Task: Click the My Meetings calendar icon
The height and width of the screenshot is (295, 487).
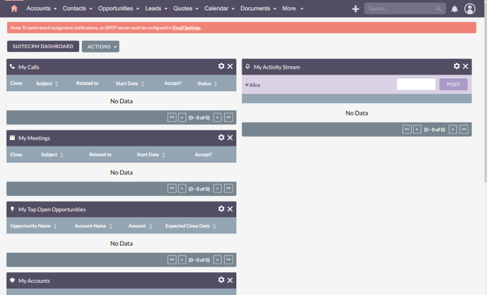Action: pyautogui.click(x=12, y=137)
